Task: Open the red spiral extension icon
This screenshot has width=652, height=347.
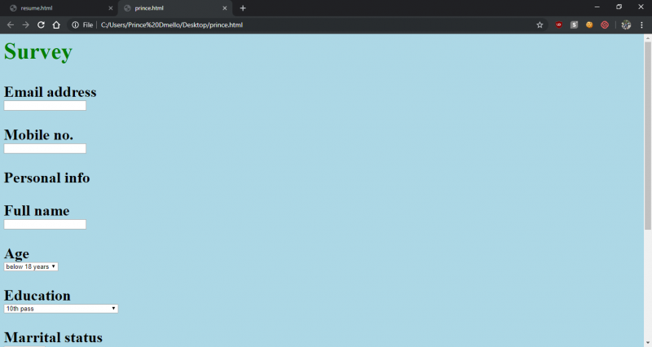Action: click(605, 25)
